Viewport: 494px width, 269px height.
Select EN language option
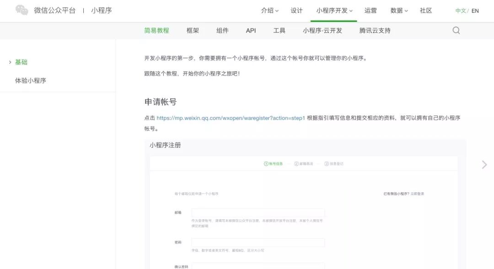click(475, 11)
